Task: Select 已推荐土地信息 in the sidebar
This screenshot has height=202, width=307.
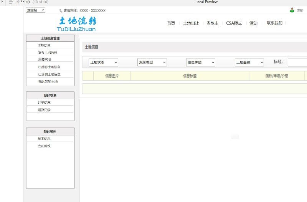Action: pyautogui.click(x=49, y=67)
